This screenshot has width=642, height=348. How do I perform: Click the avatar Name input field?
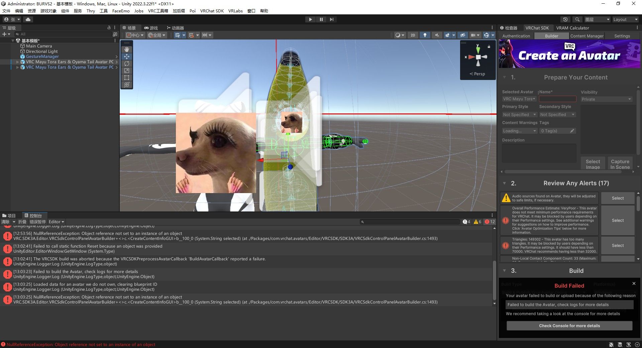557,99
